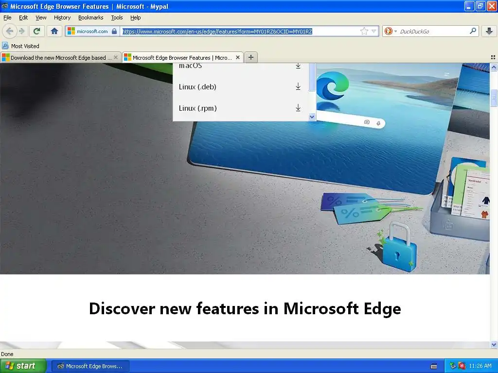Image resolution: width=498 pixels, height=373 pixels.
Task: Click the on-screen keyboard taskbar icon
Action: pyautogui.click(x=433, y=366)
